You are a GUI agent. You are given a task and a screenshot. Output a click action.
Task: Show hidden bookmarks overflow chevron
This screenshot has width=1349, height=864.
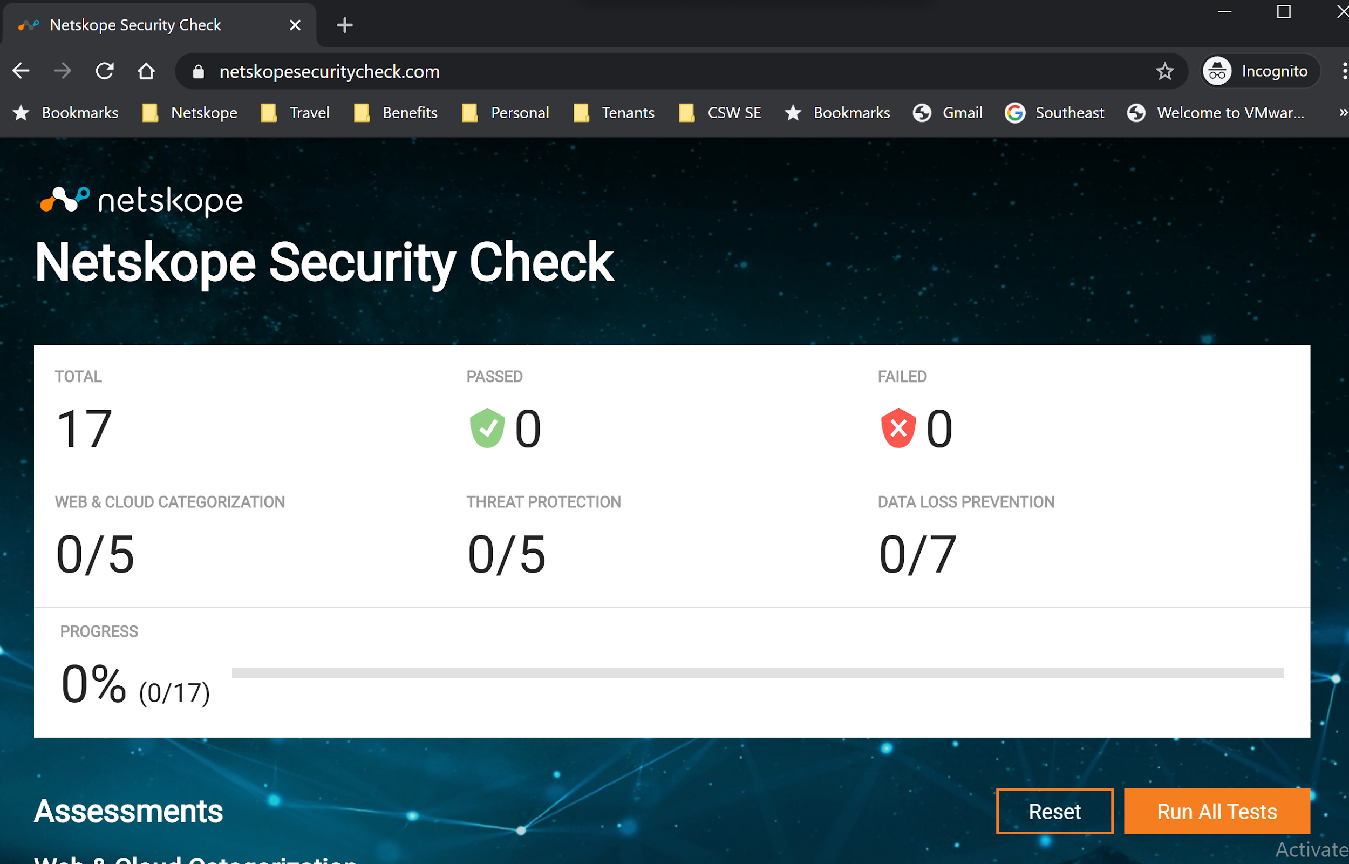(1343, 113)
